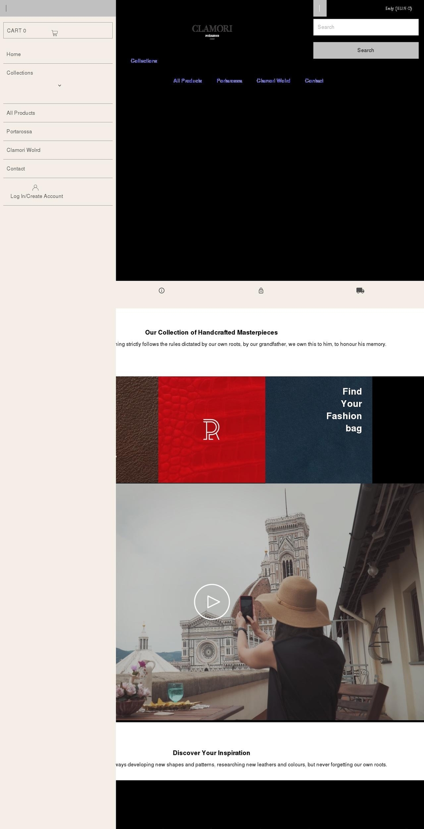Screen dimensions: 424x829
Task: Open the shopping cart icon
Action: point(54,33)
